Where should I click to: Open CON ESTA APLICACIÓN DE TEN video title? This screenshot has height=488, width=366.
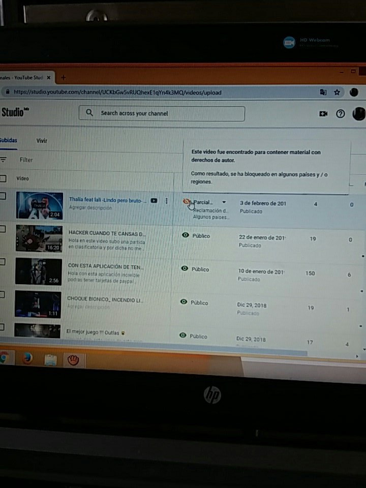pos(106,267)
